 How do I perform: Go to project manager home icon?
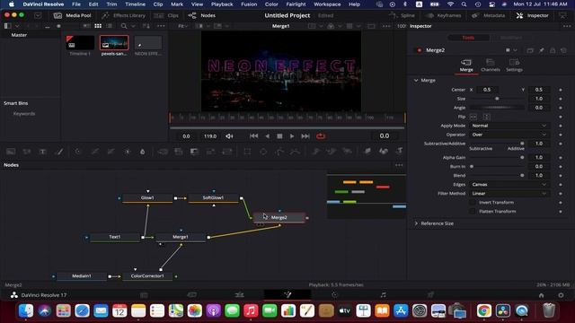point(541,295)
